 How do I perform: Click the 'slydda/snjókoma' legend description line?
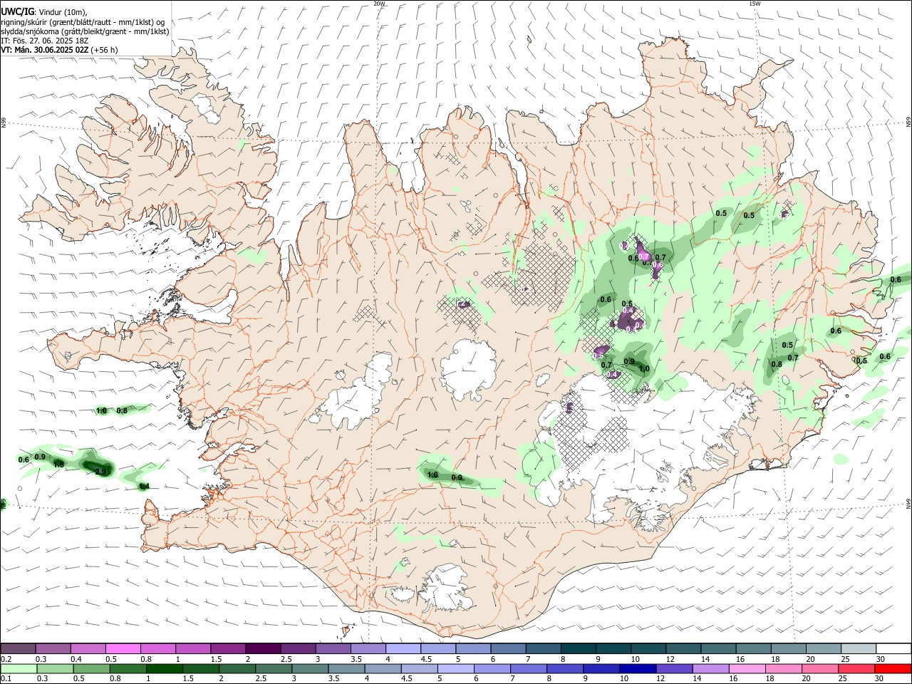pyautogui.click(x=85, y=31)
